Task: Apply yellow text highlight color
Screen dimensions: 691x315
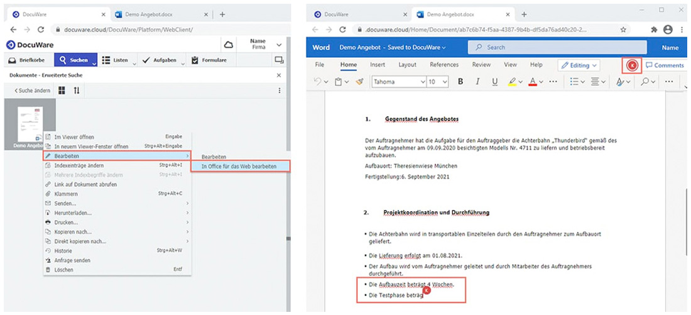Action: (x=513, y=82)
